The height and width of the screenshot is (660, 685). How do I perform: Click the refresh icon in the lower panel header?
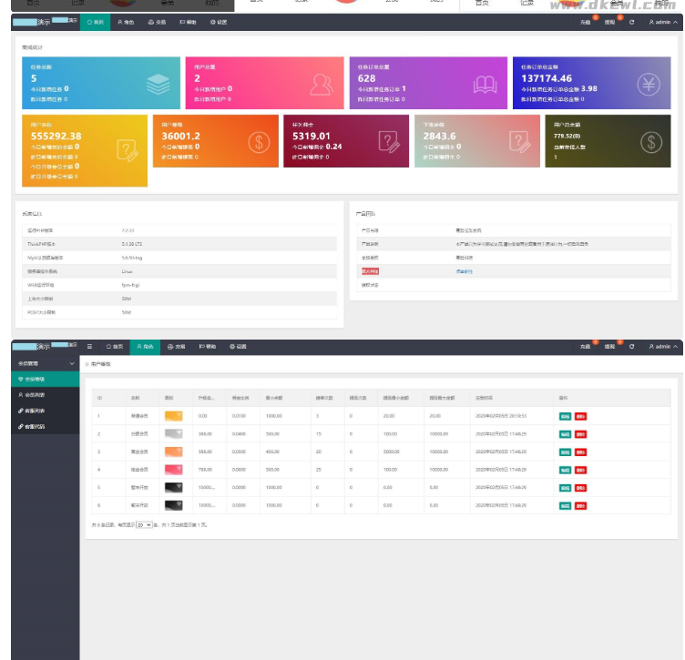632,347
